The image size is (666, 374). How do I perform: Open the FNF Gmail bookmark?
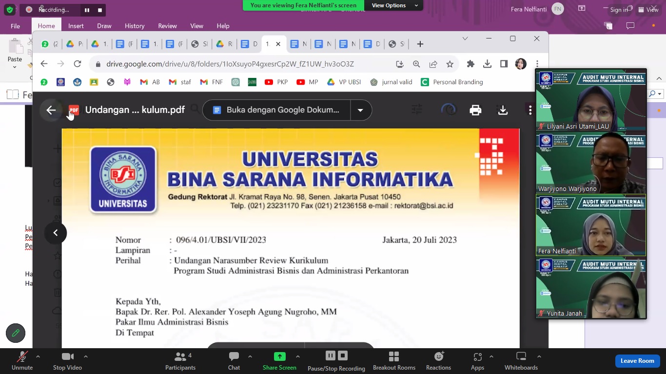[211, 82]
